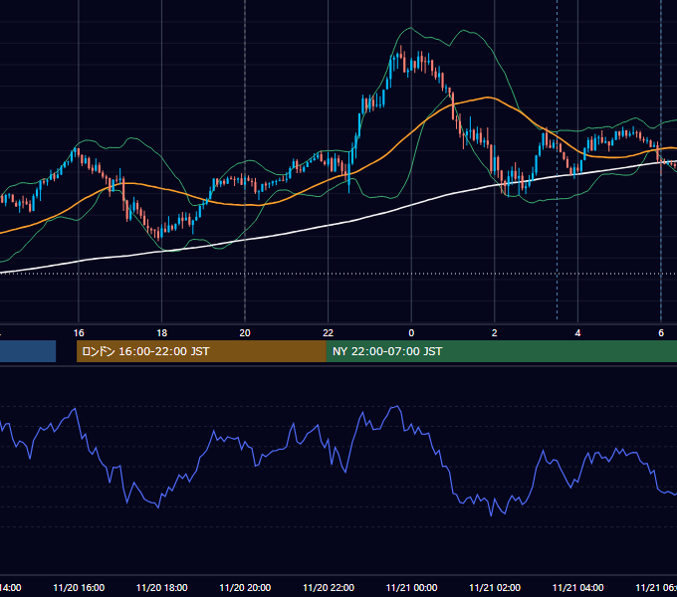677x597 pixels.
Task: Click the blue session bar left of ロンドン
Action: 28,351
